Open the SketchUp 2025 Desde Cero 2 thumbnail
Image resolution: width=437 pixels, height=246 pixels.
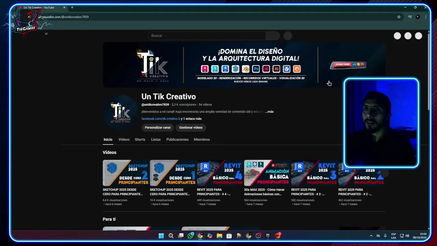126,173
